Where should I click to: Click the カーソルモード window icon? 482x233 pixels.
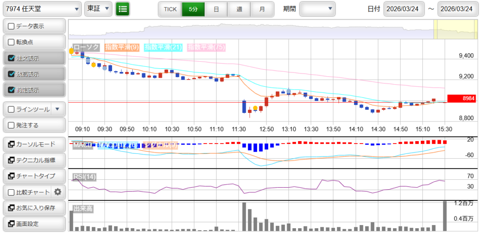11,145
